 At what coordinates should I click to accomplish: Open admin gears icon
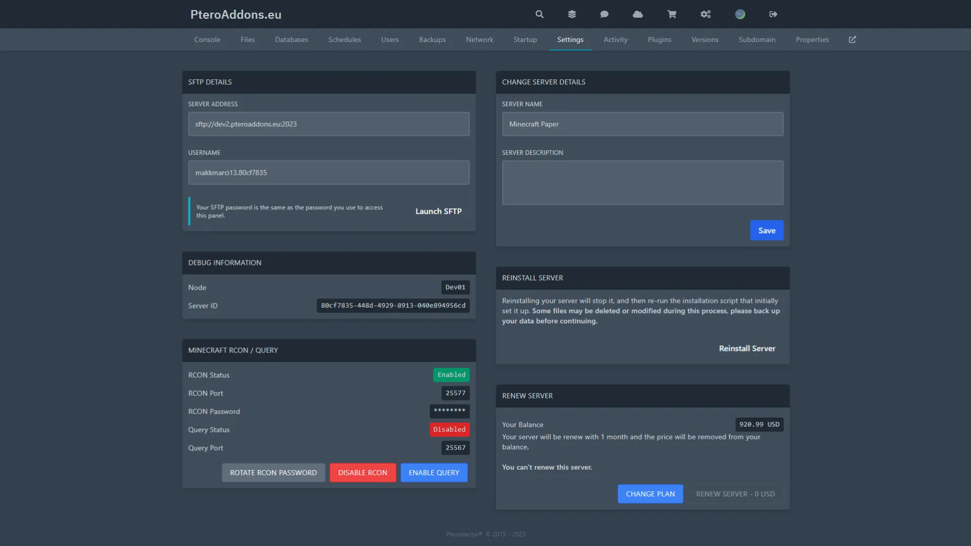click(x=705, y=14)
